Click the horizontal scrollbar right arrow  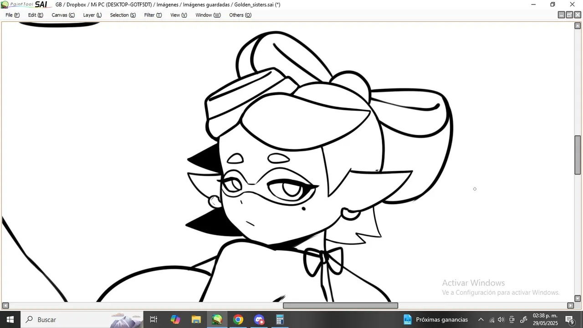570,306
